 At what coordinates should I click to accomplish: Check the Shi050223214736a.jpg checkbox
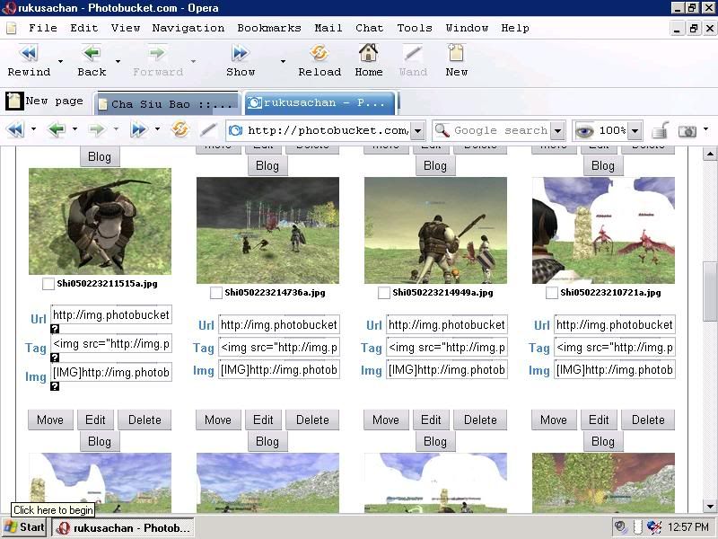216,293
